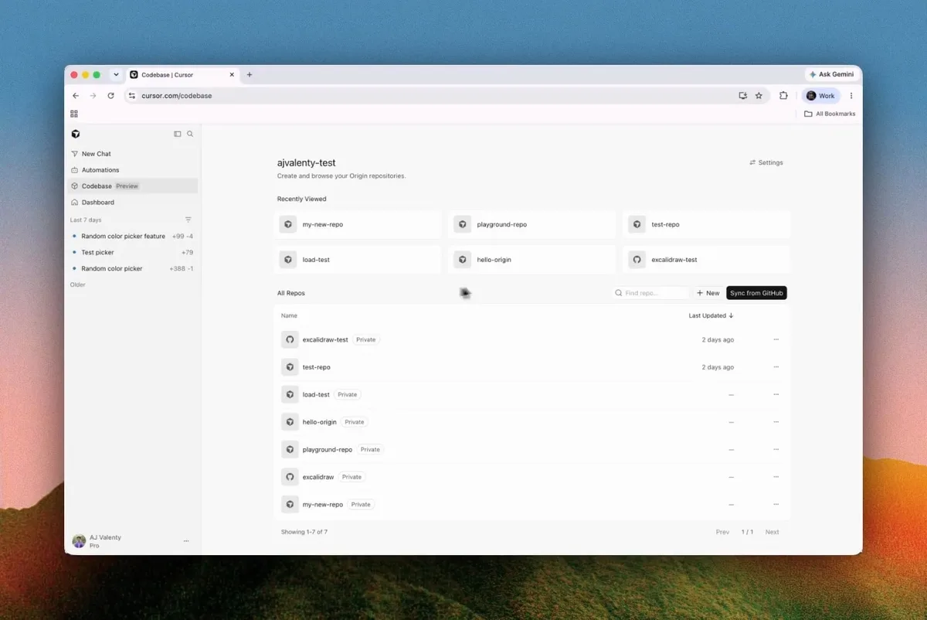Viewport: 927px width, 620px height.
Task: Open a new browser tab with plus
Action: (x=250, y=75)
